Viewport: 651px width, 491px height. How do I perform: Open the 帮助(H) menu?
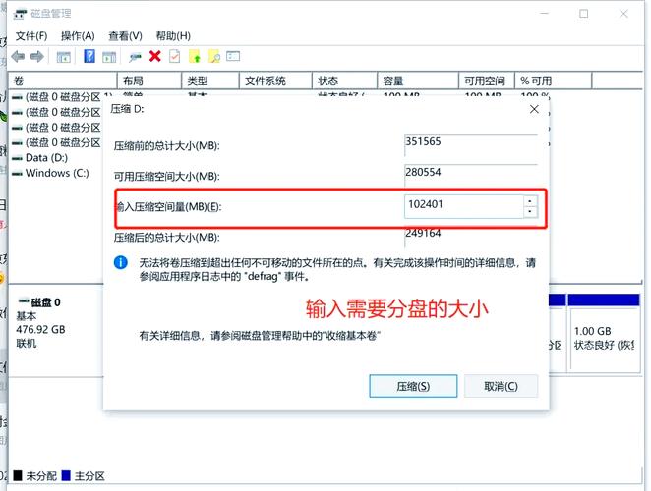pyautogui.click(x=173, y=36)
